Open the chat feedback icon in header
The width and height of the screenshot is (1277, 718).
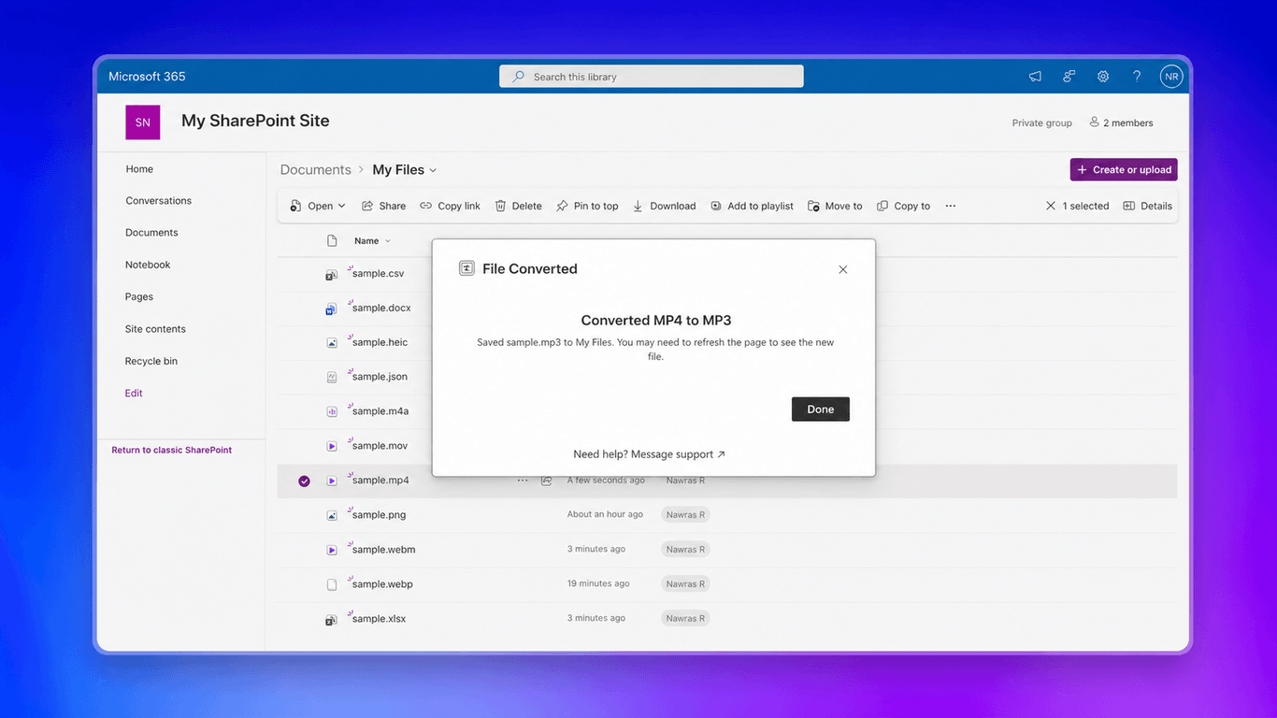[1069, 77]
